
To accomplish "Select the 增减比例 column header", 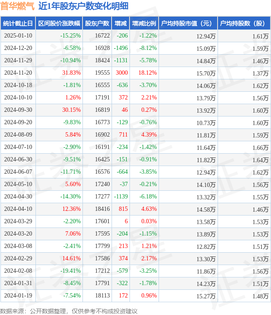I will [x=144, y=23].
